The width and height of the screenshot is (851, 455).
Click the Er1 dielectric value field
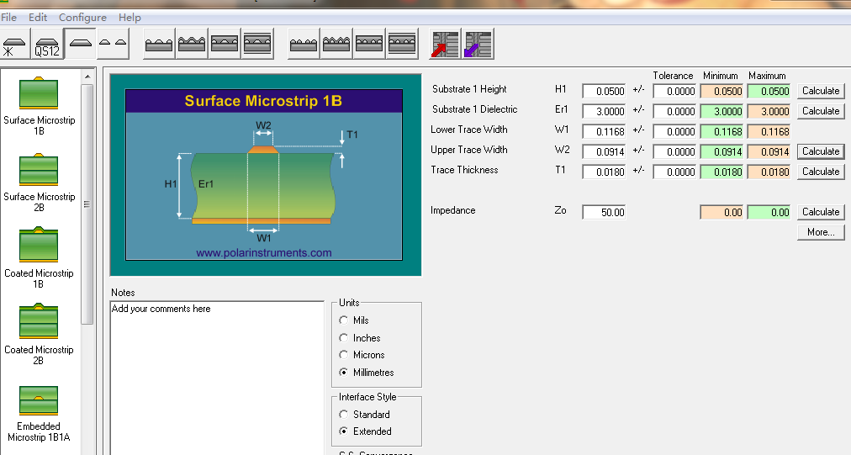tap(604, 111)
